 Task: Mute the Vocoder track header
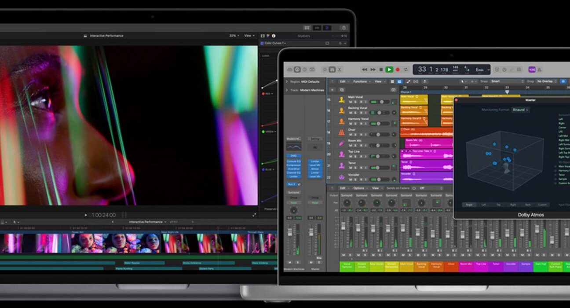[350, 180]
